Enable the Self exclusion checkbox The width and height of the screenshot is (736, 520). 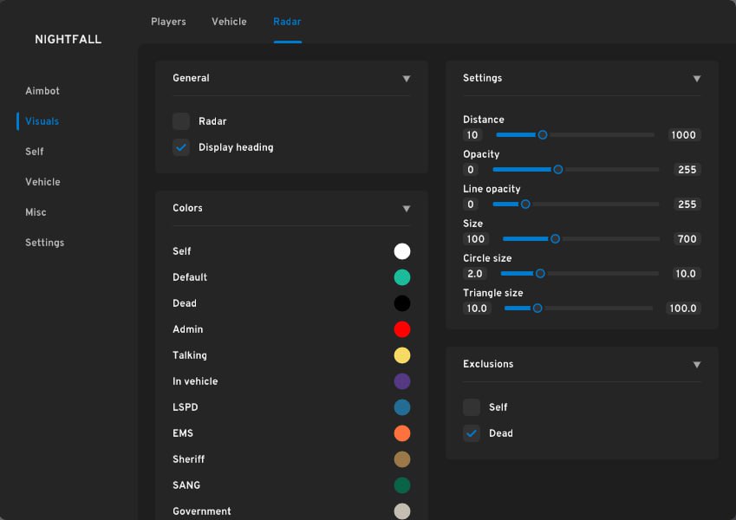click(472, 407)
